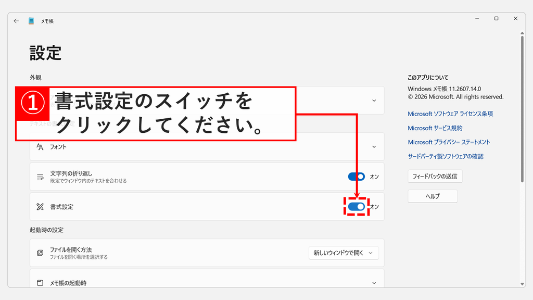
Task: Click the フィードバックの送信 button
Action: [435, 176]
